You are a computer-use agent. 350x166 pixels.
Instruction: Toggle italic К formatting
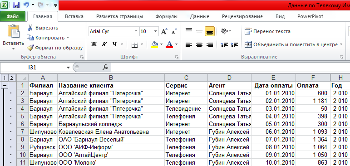tap(104, 44)
